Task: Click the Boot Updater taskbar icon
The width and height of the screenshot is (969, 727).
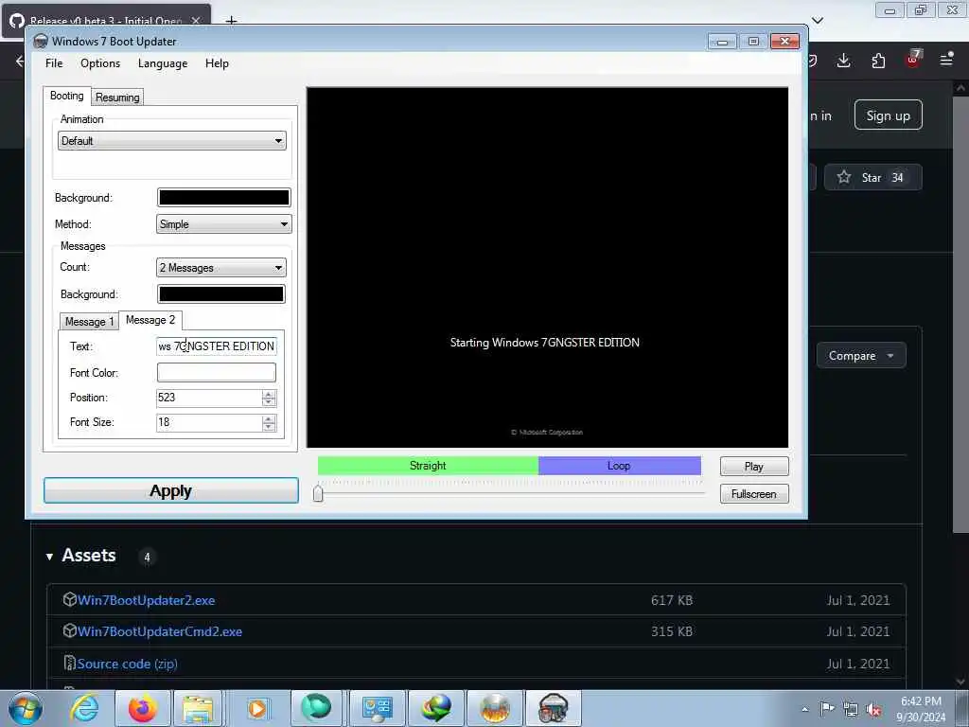Action: pyautogui.click(x=553, y=708)
